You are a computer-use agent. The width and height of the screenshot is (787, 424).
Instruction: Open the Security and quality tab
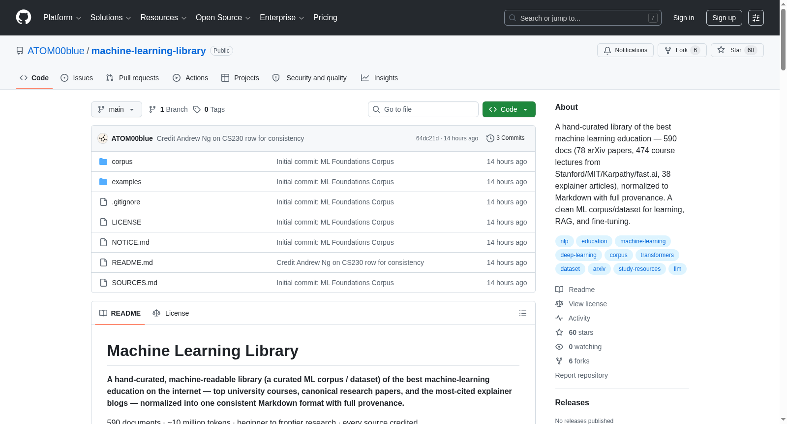(x=309, y=78)
